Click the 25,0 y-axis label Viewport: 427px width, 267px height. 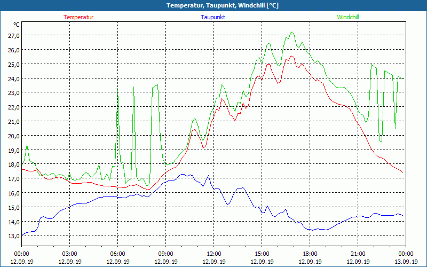point(14,64)
